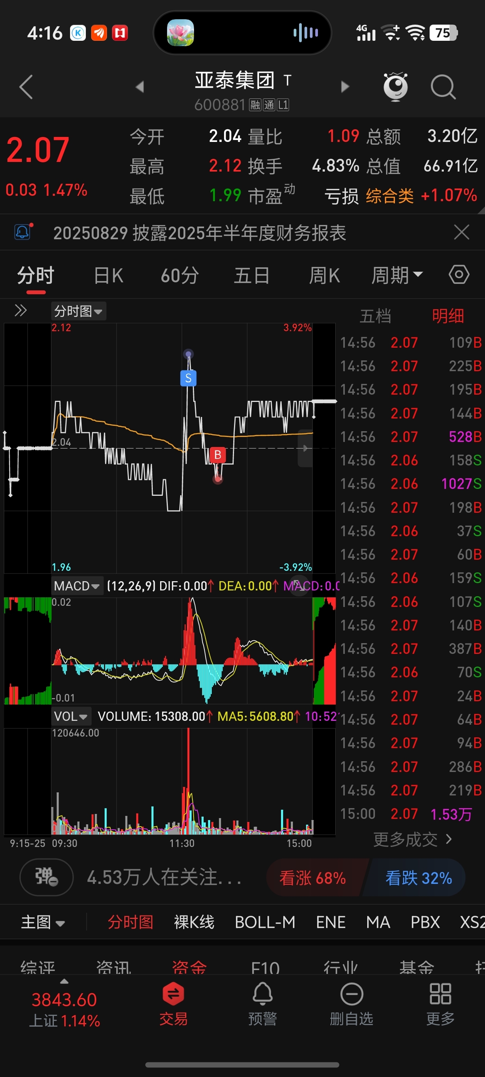This screenshot has height=1077, width=485.
Task: Tap the 2.07 current price
Action: tap(38, 150)
